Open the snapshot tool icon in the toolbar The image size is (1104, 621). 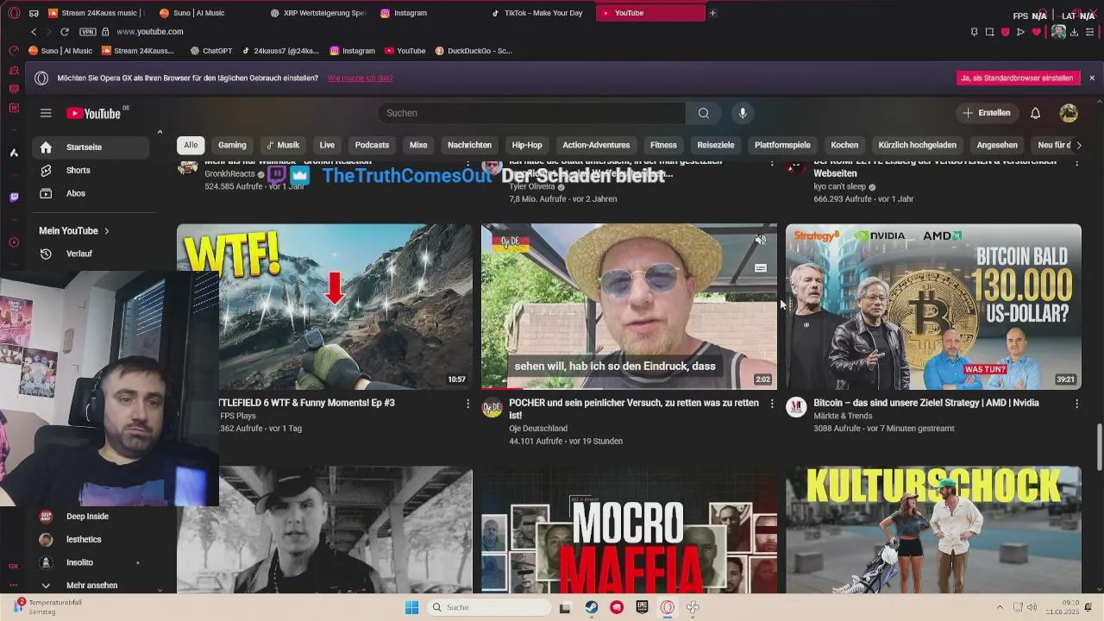click(989, 32)
